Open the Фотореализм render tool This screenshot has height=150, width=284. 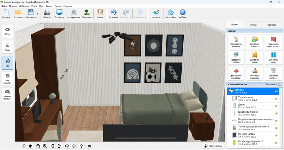coord(74,14)
